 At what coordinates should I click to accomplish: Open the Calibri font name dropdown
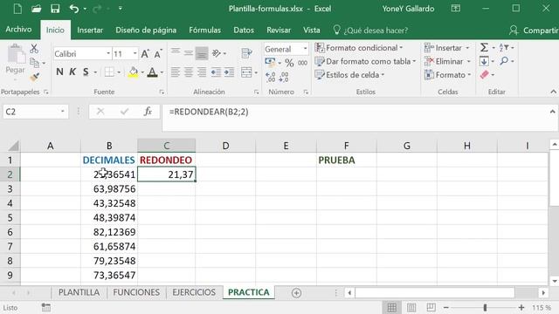(x=108, y=54)
